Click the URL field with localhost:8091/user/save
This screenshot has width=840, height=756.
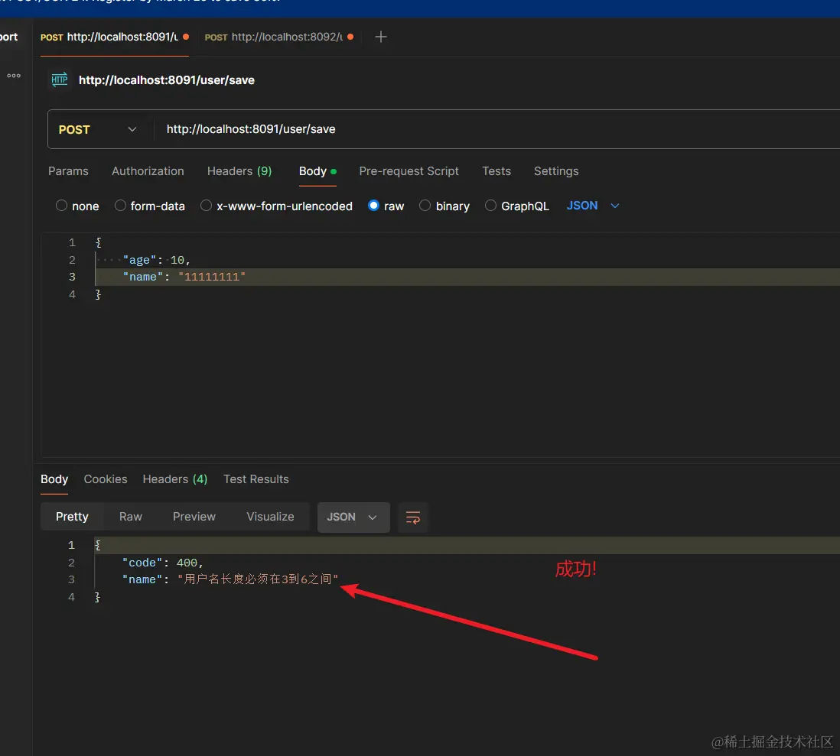(x=497, y=129)
